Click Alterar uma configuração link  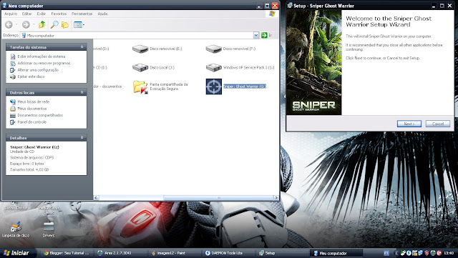(38, 70)
